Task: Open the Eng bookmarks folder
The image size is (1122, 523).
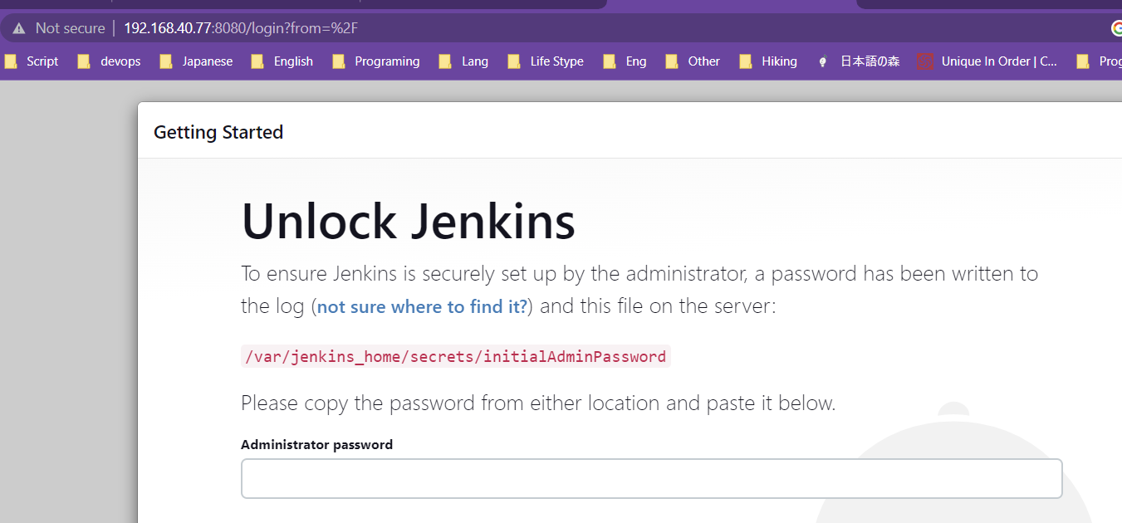Action: 625,61
